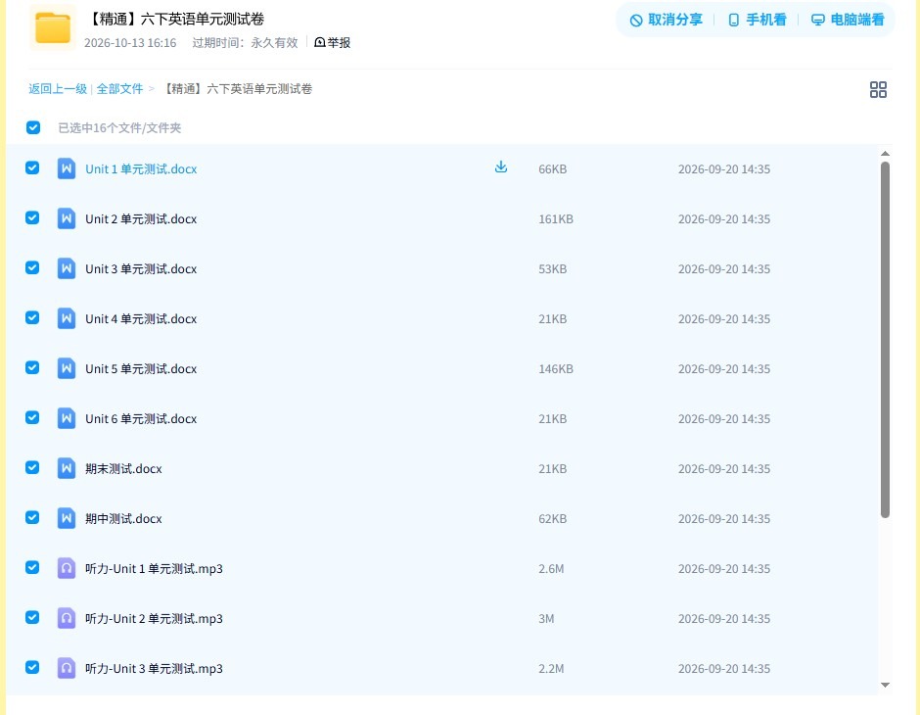
Task: Click the 146KB size of Unit 5
Action: 556,368
